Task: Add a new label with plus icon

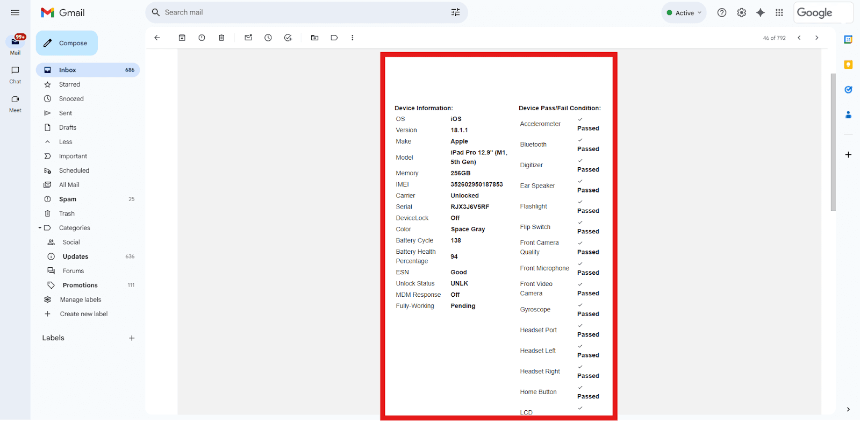Action: click(x=132, y=338)
